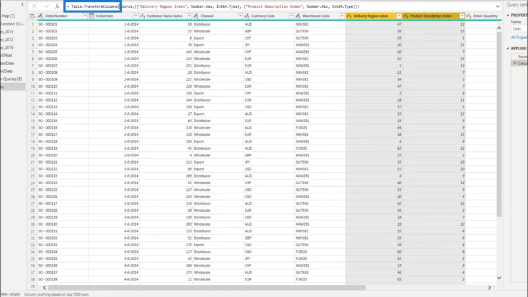This screenshot has height=297, width=528.
Task: Click the column profiling status bar text
Action: (x=56, y=294)
